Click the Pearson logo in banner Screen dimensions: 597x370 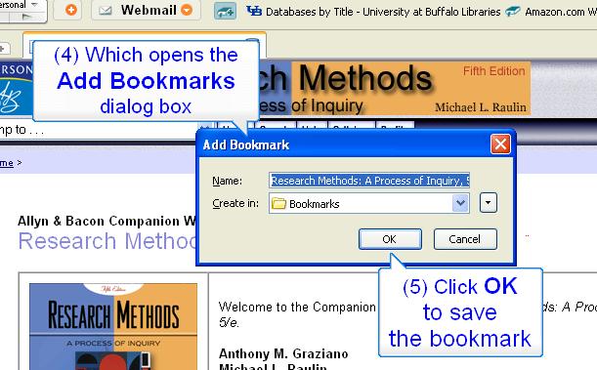coord(16,88)
